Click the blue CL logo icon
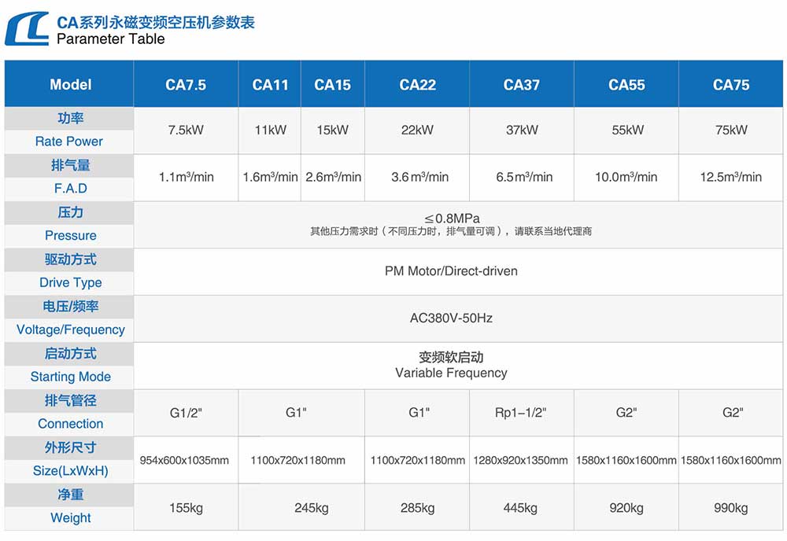 tap(28, 28)
